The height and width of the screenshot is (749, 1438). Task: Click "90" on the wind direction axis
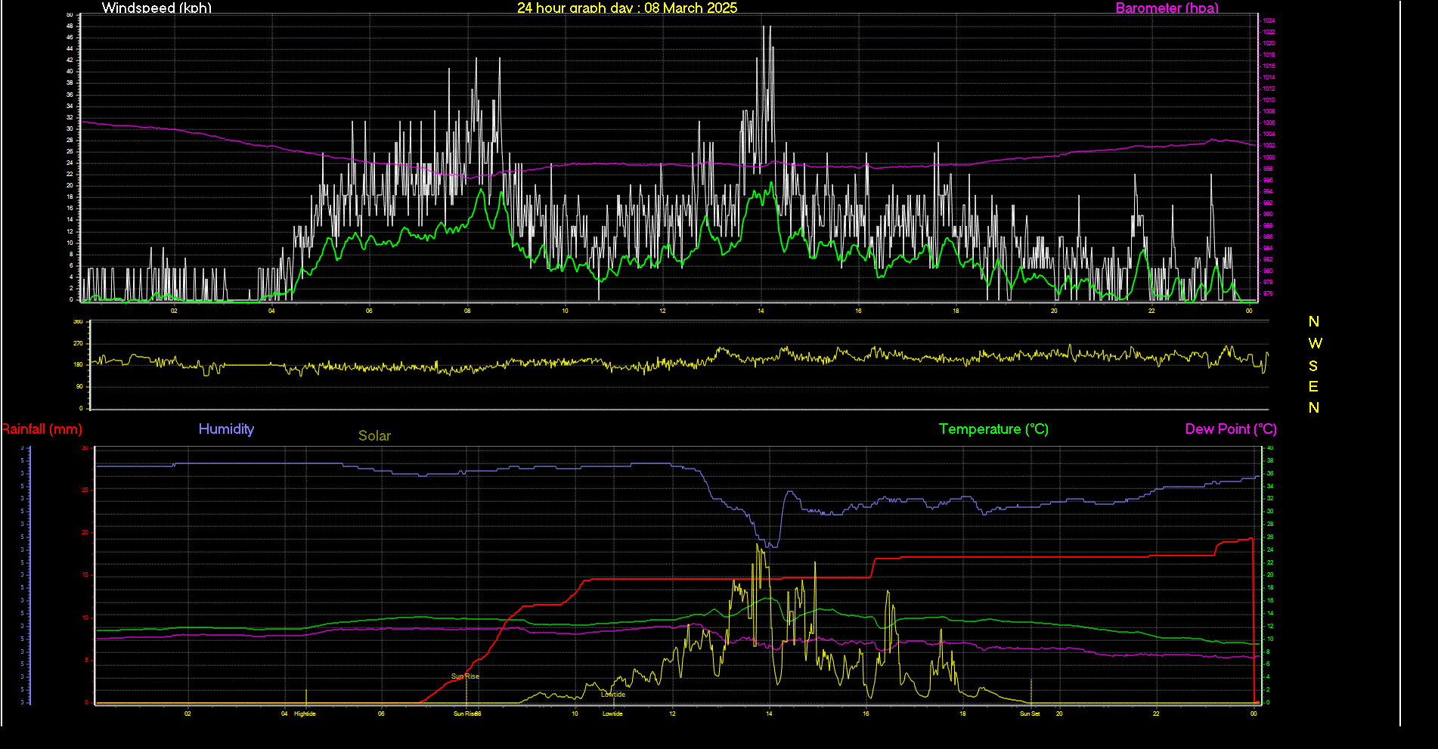[79, 386]
